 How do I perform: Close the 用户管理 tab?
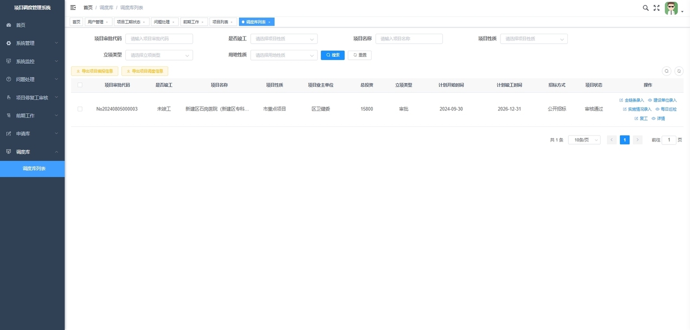coord(107,22)
